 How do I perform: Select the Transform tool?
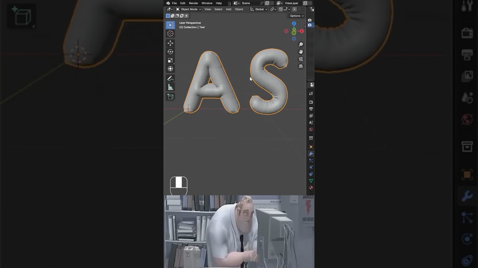pos(170,69)
